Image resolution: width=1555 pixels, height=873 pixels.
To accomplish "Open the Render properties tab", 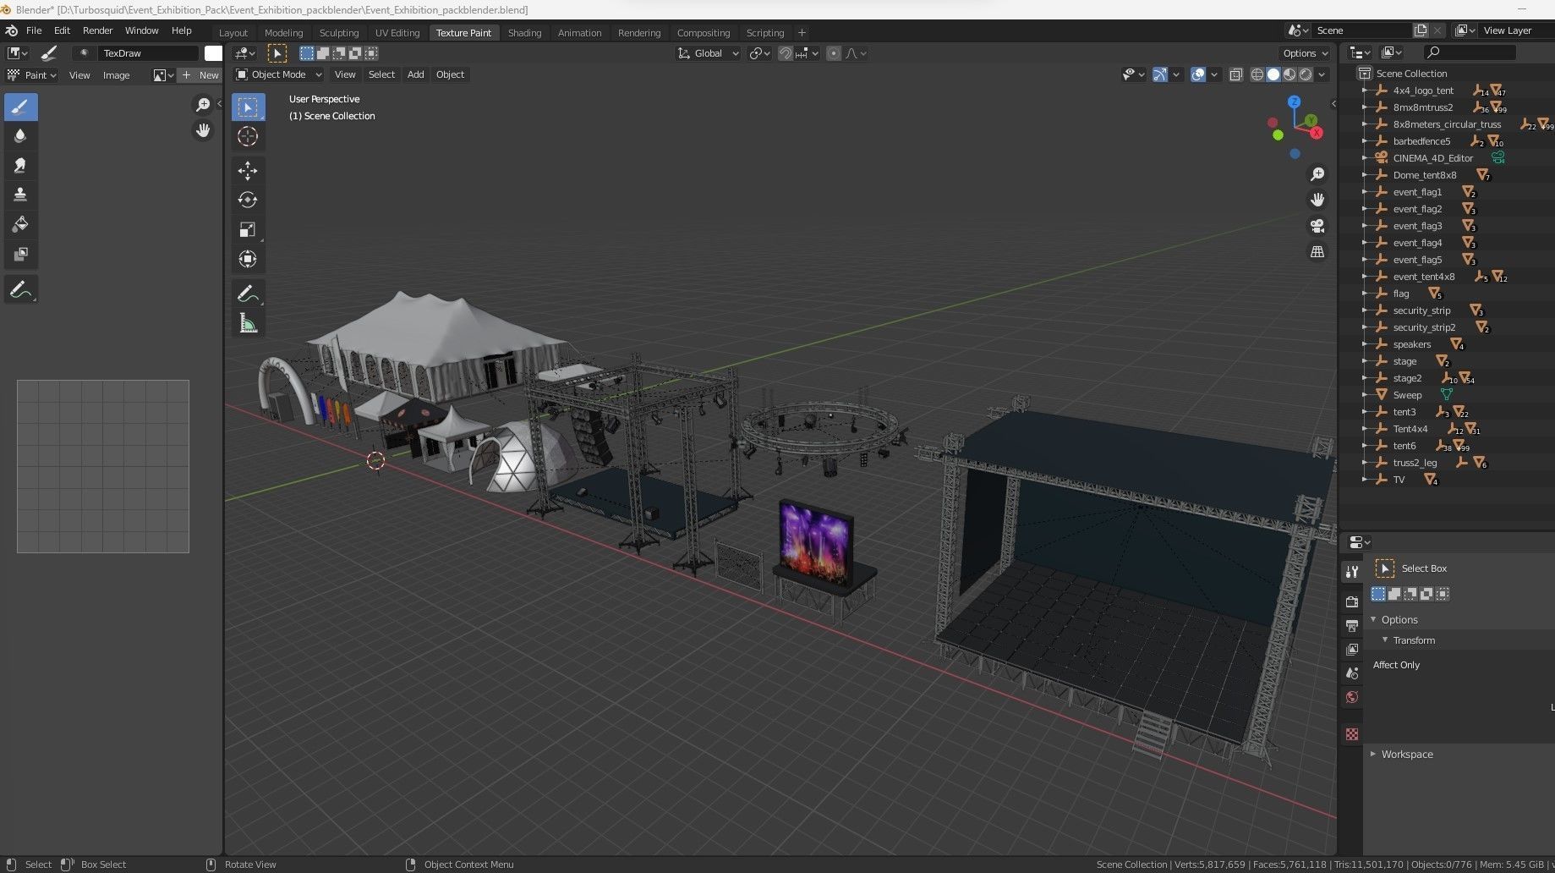I will click(x=1352, y=601).
